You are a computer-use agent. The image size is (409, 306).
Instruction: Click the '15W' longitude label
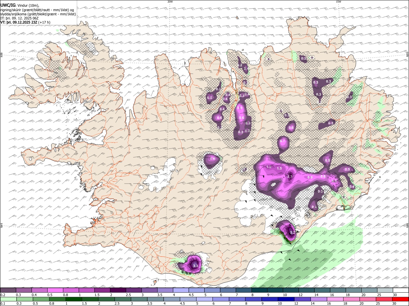click(338, 2)
